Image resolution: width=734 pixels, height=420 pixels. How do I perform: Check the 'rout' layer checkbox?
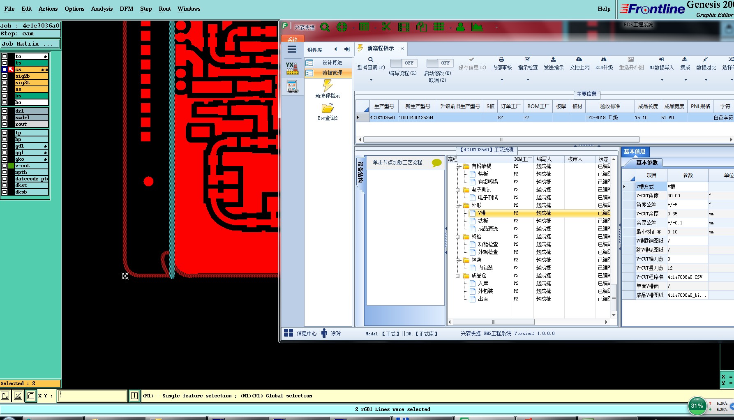(x=5, y=124)
